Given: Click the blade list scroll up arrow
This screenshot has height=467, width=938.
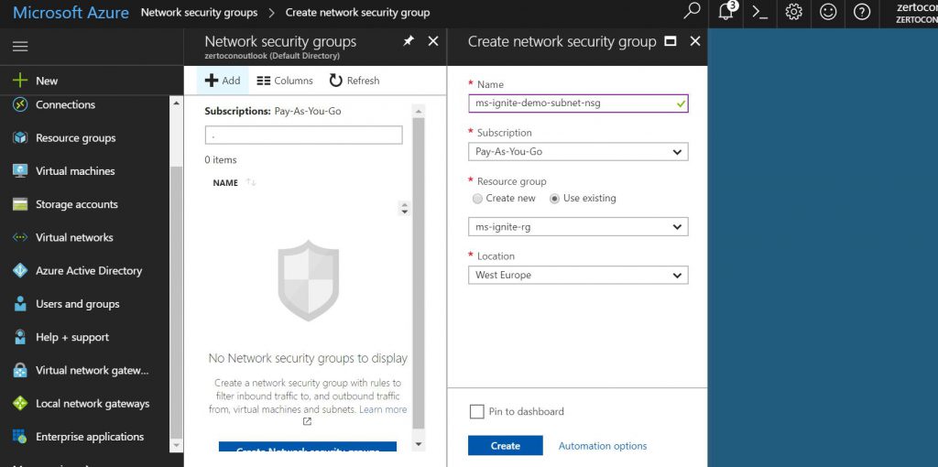Looking at the screenshot, I should (418, 111).
